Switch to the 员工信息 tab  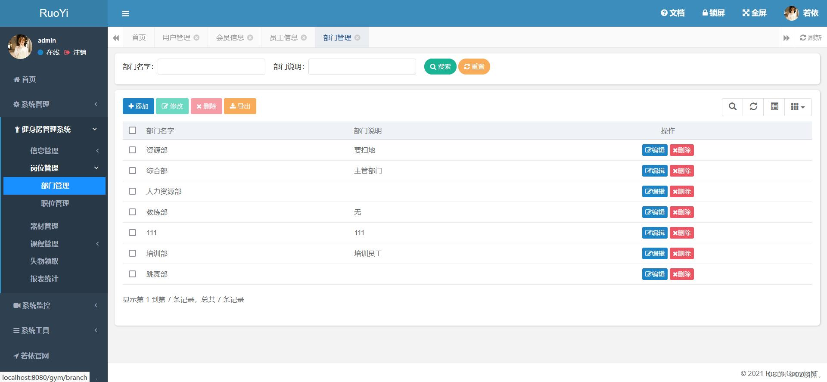[x=283, y=37]
